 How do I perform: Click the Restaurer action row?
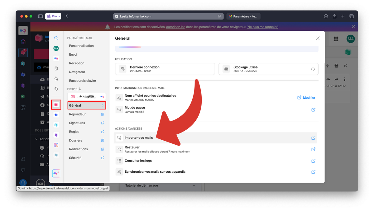(216, 149)
